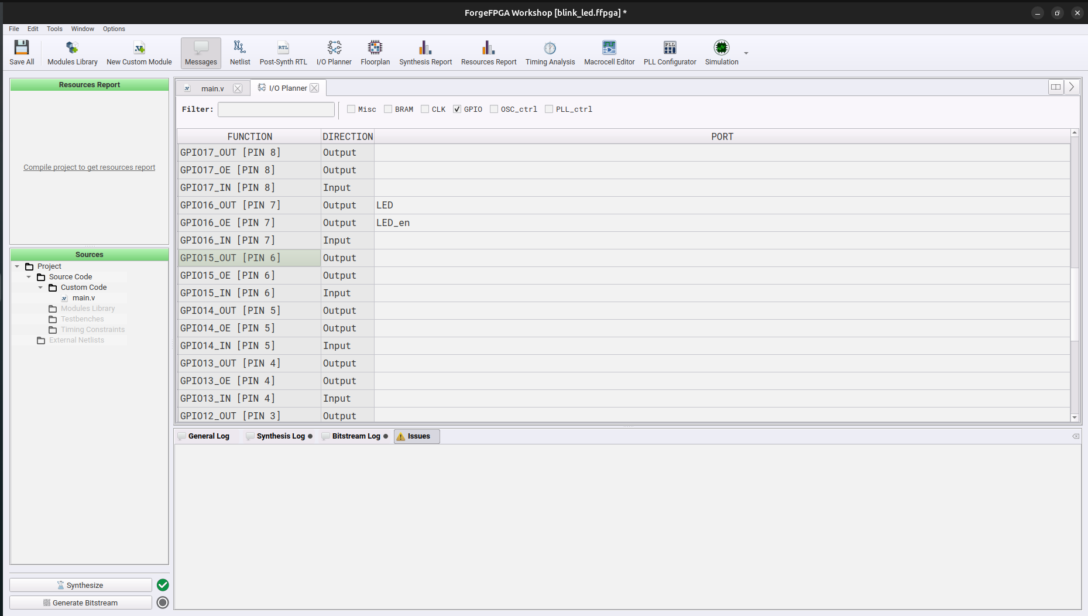
Task: Enable the CLK filter checkbox
Action: pyautogui.click(x=425, y=109)
